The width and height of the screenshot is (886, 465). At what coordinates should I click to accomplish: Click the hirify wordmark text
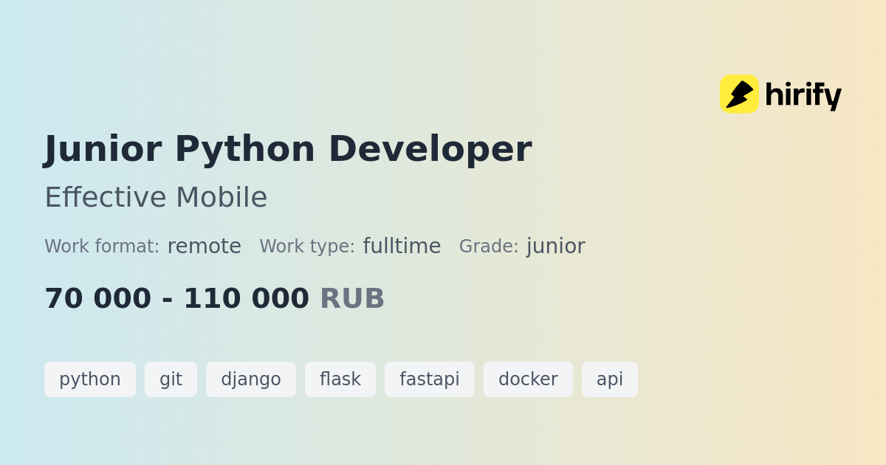803,95
